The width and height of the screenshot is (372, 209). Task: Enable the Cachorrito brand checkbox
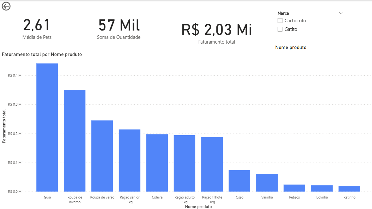pyautogui.click(x=280, y=21)
